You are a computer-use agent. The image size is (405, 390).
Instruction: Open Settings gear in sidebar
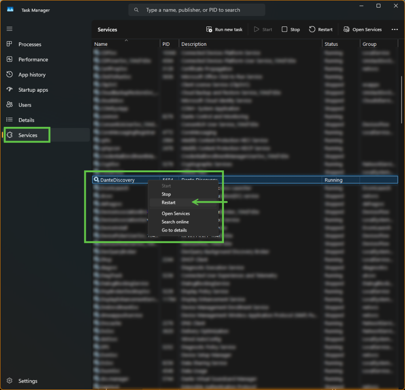click(x=10, y=381)
